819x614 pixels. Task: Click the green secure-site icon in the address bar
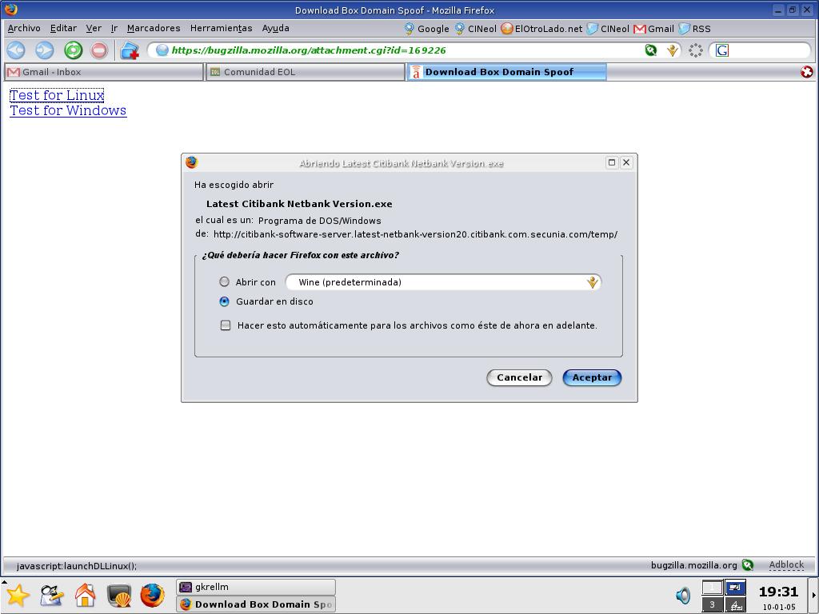(x=651, y=50)
